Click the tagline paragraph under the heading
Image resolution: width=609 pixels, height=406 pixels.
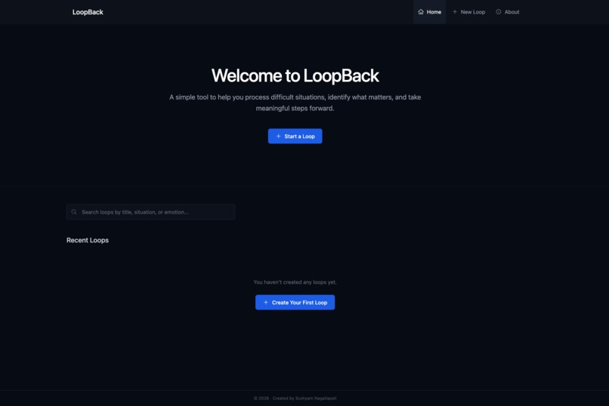click(x=295, y=103)
